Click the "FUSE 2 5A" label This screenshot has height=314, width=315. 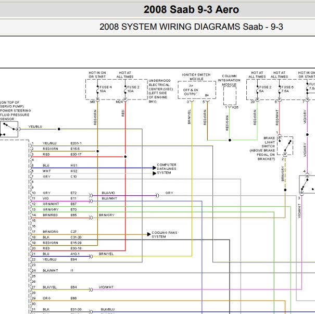pos(265,89)
